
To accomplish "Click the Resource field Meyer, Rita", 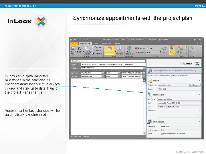I will tap(181, 126).
